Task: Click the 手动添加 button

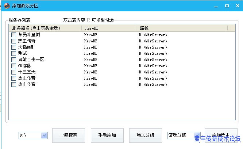Action: pos(107,135)
